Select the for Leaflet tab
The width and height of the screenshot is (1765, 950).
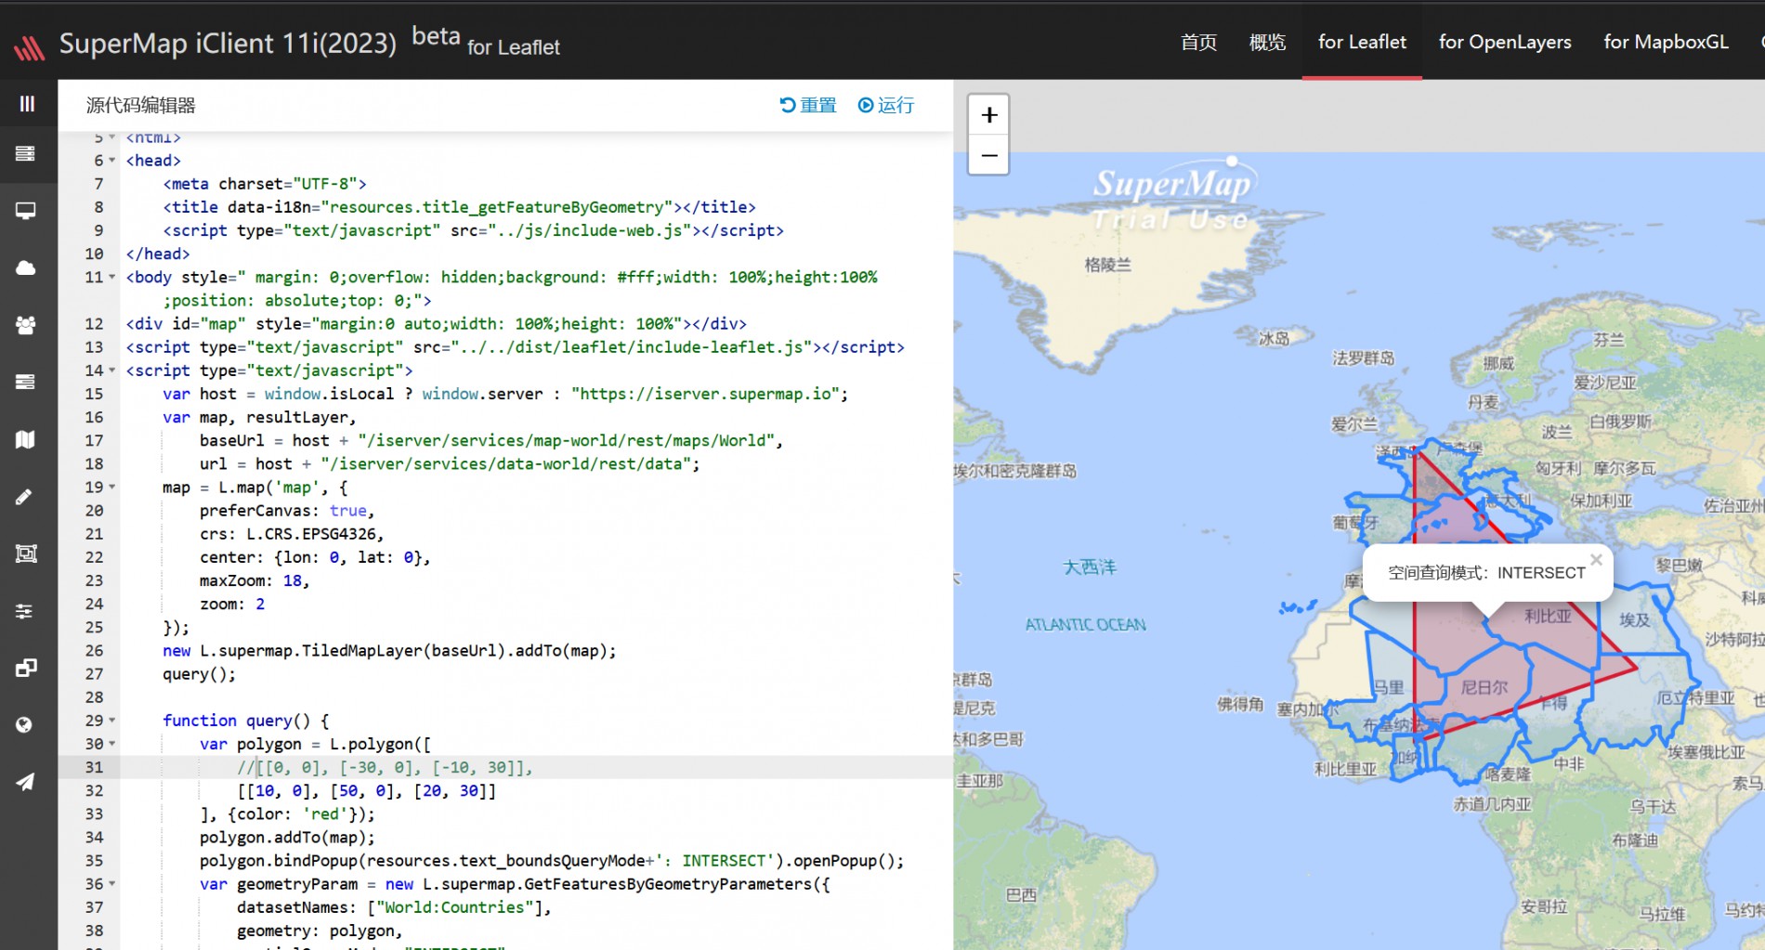(1362, 42)
